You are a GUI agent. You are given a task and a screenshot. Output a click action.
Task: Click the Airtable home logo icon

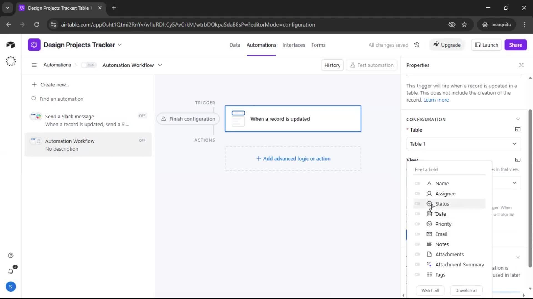pos(11,45)
